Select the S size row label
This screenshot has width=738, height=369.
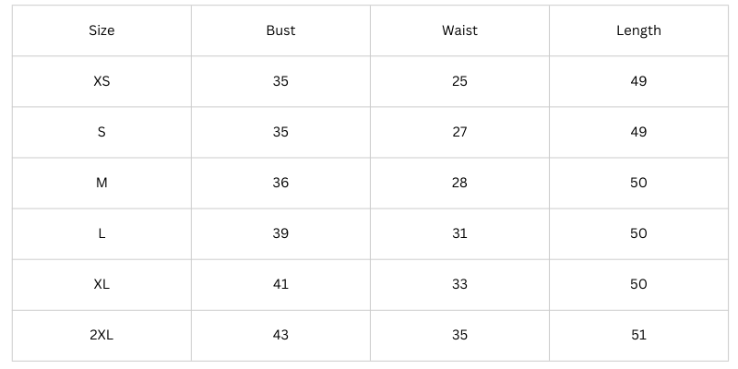[x=101, y=132]
